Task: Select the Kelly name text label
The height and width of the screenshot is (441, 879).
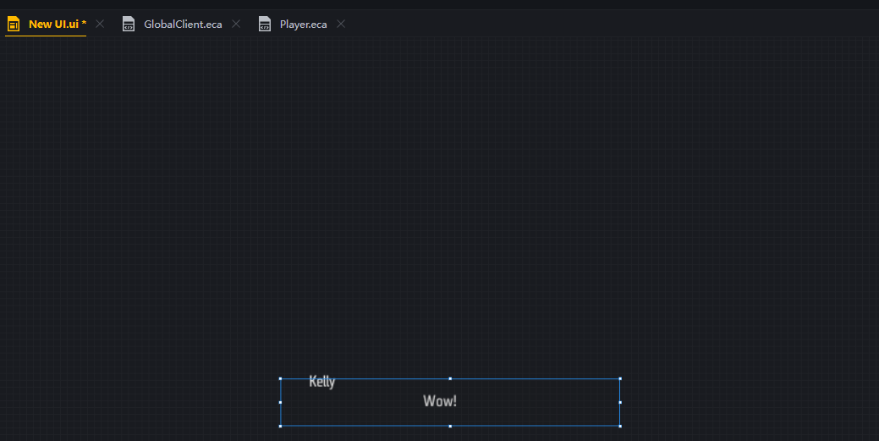Action: (x=321, y=382)
